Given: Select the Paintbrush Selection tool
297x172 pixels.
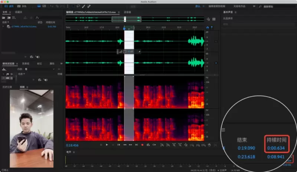Looking at the screenshot, I should [x=83, y=6].
